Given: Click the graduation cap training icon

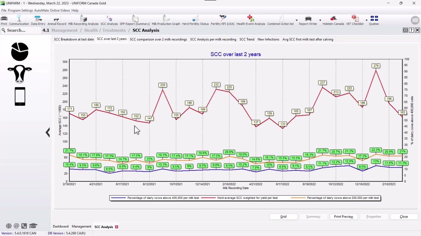Looking at the screenshot, I should pos(33,226).
